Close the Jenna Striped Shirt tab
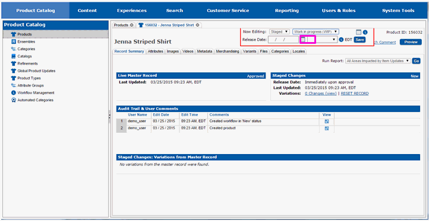 197,25
